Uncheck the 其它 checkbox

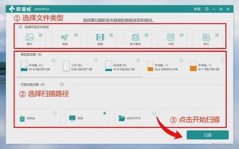pyautogui.click(x=217, y=35)
